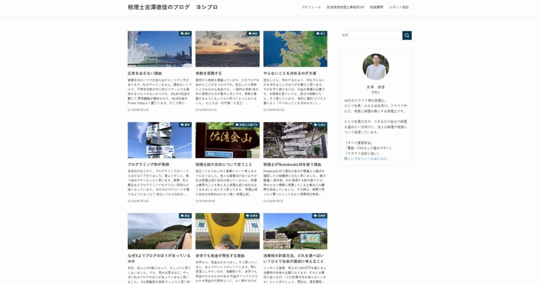Open 吉澤徳信税理士事務所HP in navigation
The width and height of the screenshot is (541, 284).
[x=345, y=7]
